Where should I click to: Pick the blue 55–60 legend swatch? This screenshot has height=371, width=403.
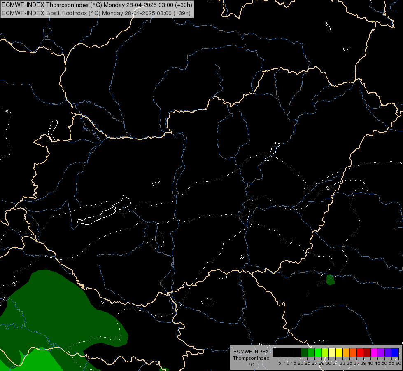(x=395, y=352)
